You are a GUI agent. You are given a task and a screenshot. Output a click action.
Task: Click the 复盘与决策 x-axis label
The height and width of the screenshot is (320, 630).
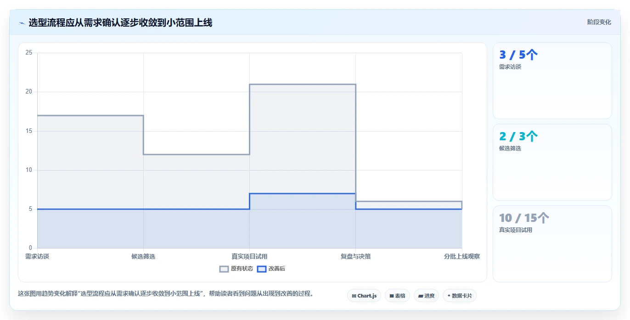tap(355, 257)
